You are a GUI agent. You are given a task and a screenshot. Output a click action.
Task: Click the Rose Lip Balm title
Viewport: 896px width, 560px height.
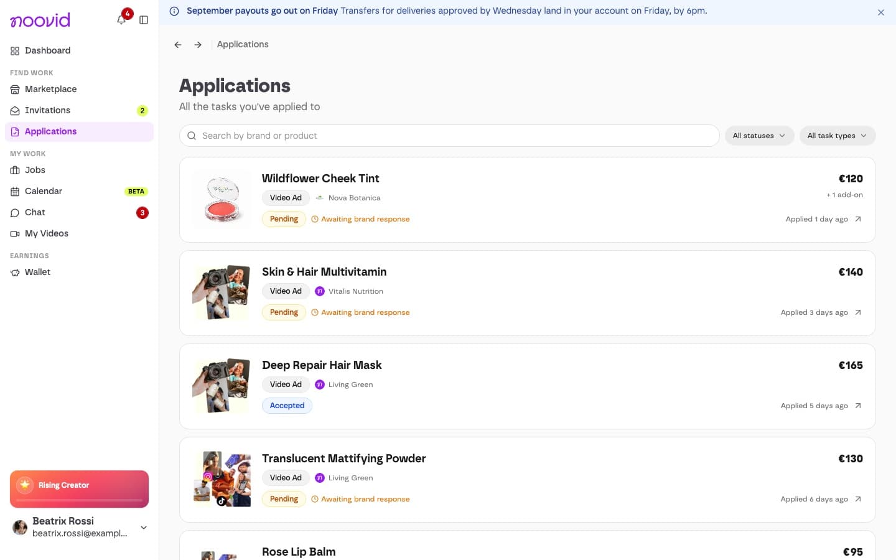tap(299, 552)
